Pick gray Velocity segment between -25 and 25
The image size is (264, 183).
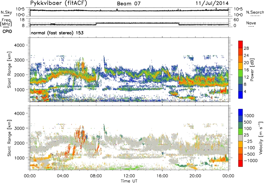tap(241, 138)
